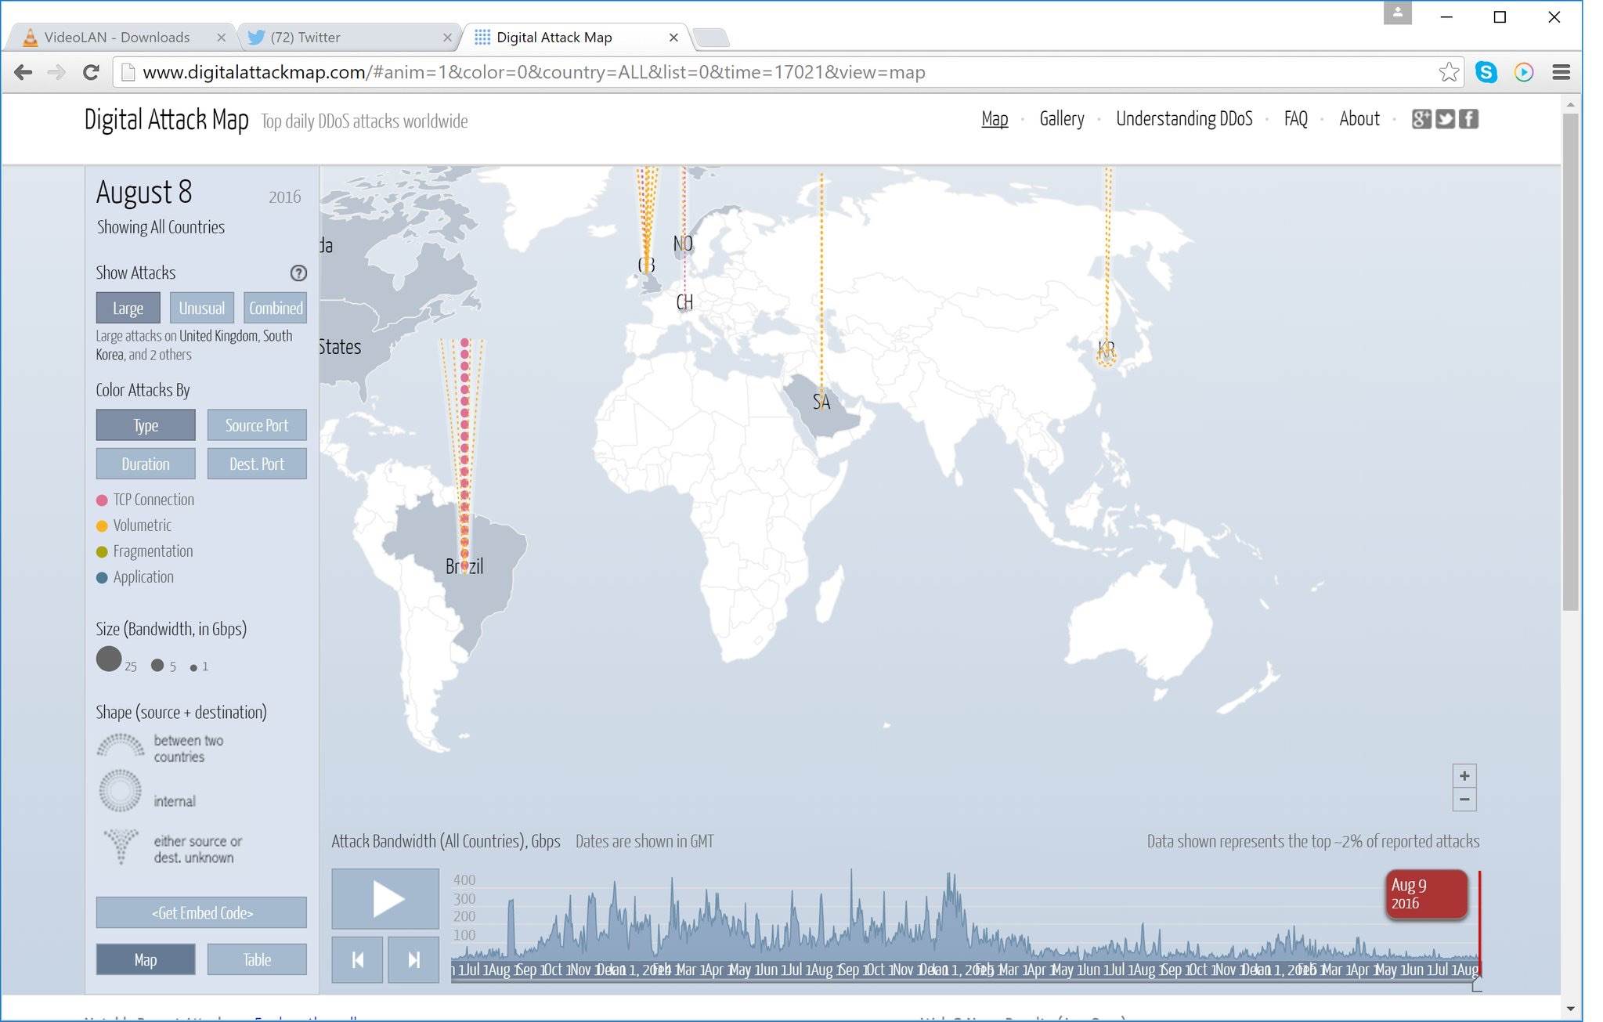Zoom out the map with minus button
Image resolution: width=1603 pixels, height=1022 pixels.
1464,800
